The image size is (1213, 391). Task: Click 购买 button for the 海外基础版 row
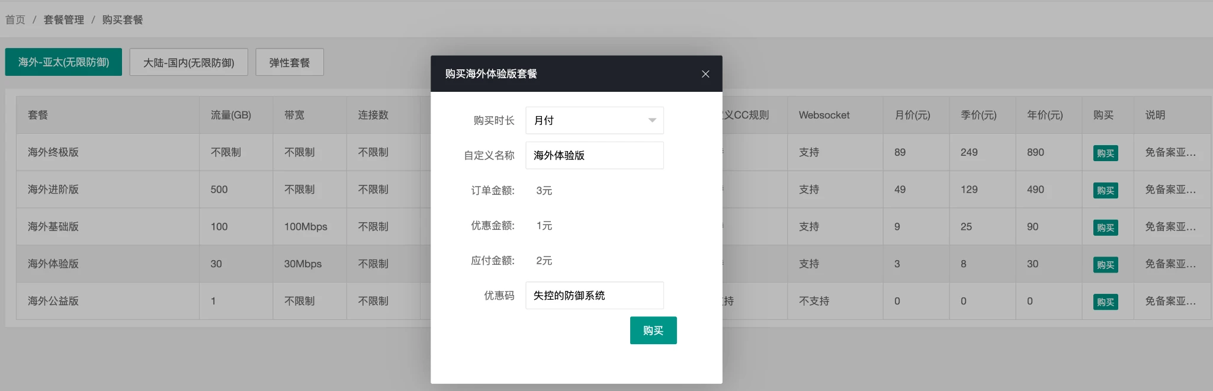[1105, 227]
